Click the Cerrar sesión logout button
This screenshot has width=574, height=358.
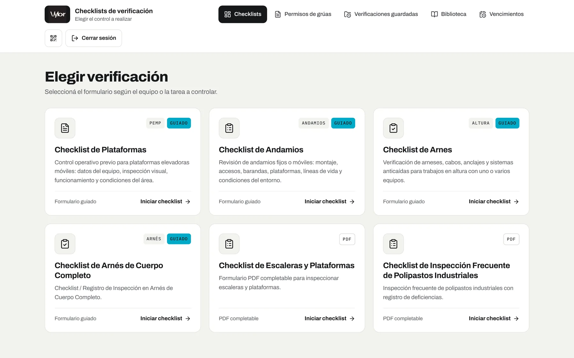click(x=94, y=38)
